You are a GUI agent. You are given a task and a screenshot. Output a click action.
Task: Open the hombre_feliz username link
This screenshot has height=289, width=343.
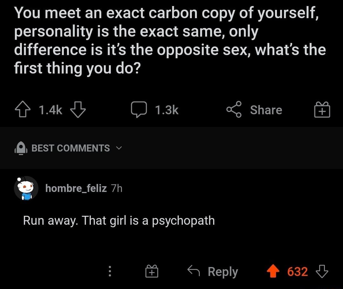(x=76, y=188)
